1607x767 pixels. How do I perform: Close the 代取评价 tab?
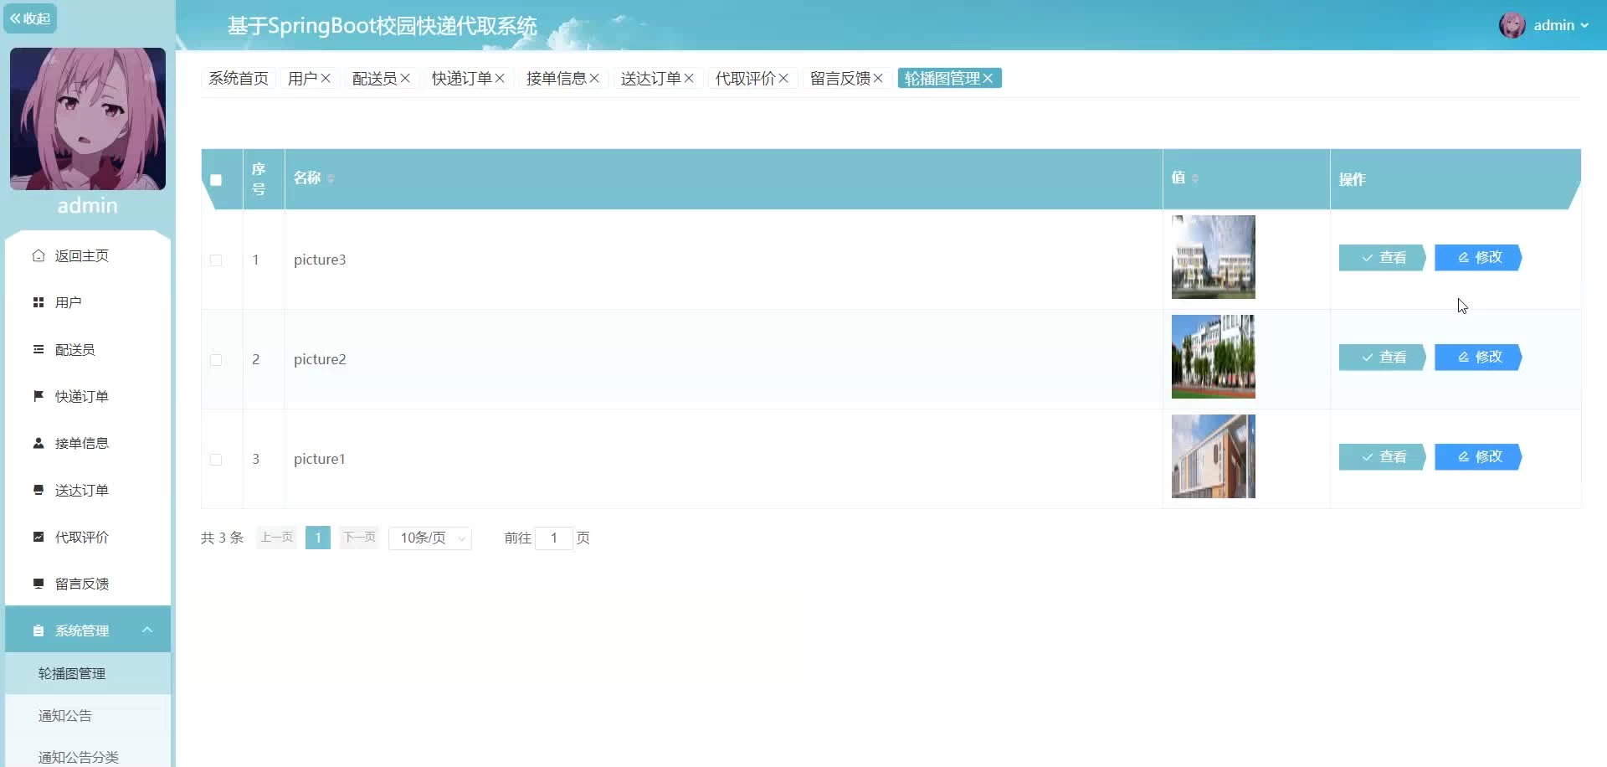point(783,78)
